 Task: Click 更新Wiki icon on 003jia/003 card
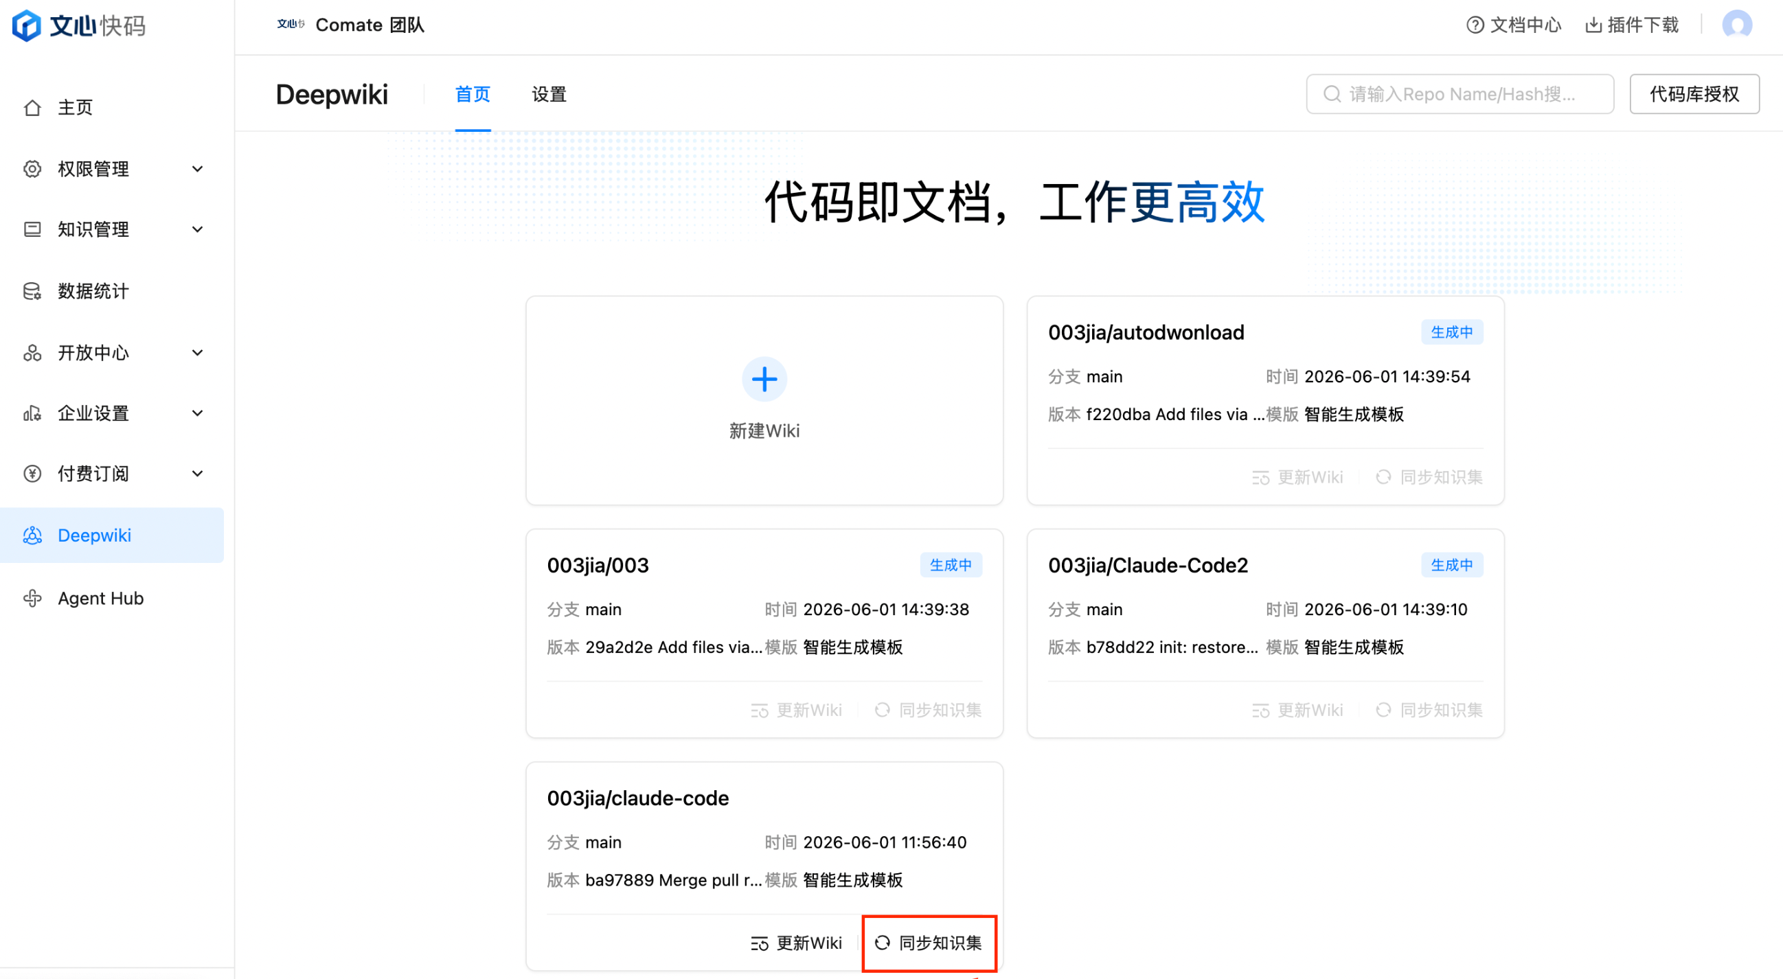[x=760, y=711]
